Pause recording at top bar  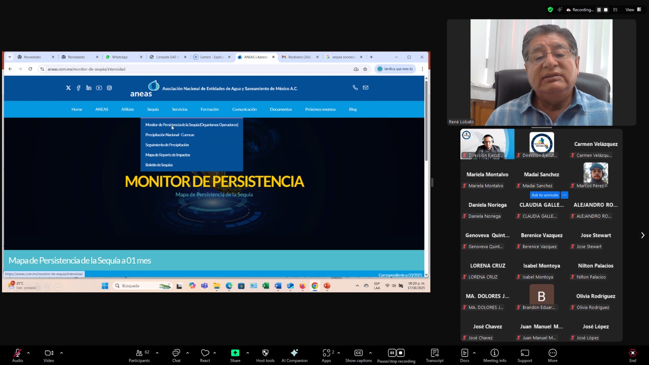[599, 10]
